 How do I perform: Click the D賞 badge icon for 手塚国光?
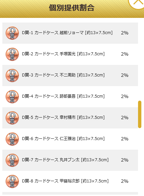[x=12, y=54]
